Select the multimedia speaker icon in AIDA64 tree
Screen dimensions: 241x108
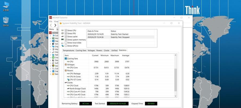coord(53,49)
